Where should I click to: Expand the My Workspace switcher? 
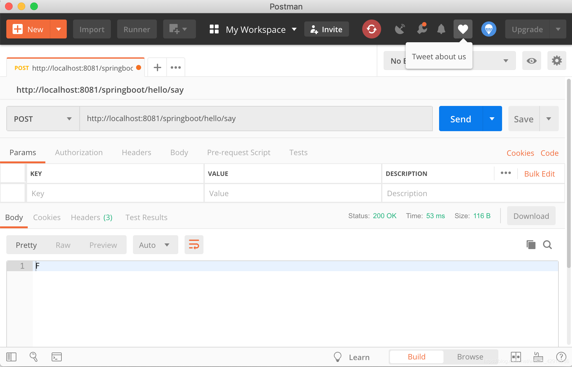pyautogui.click(x=253, y=29)
